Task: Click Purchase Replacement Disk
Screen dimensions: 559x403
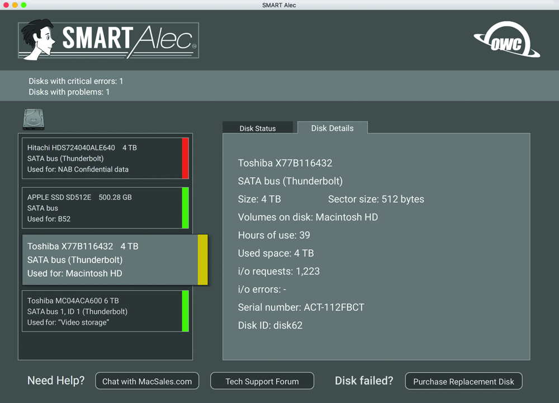Action: 463,381
